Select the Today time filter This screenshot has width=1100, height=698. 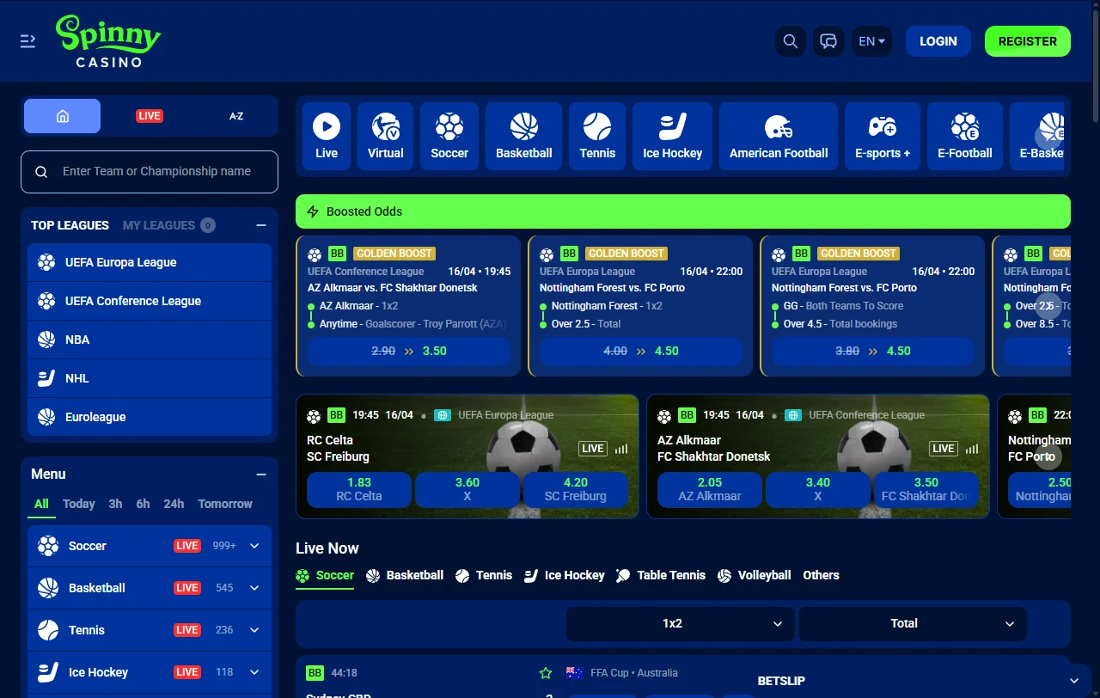tap(79, 504)
